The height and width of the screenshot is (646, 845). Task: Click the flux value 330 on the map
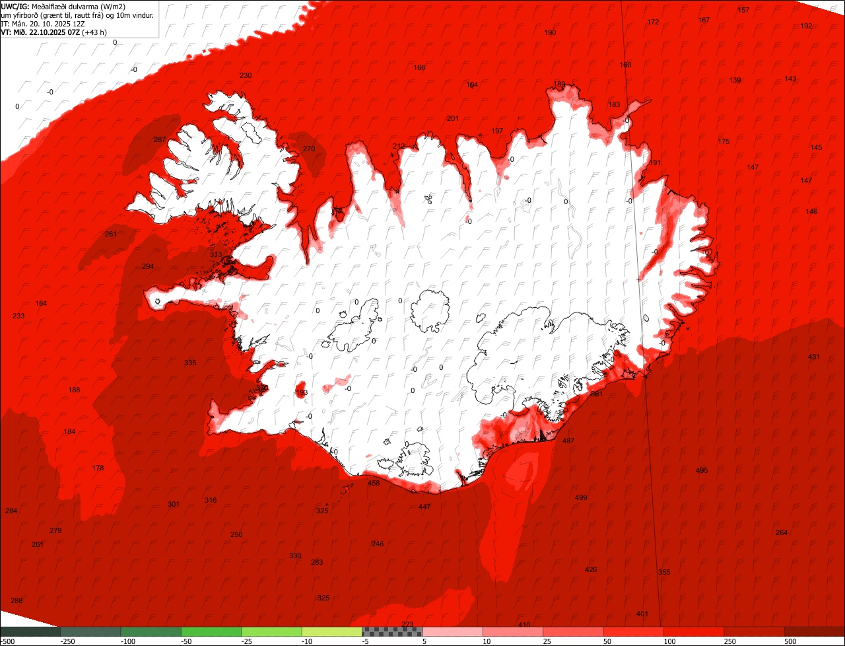295,556
